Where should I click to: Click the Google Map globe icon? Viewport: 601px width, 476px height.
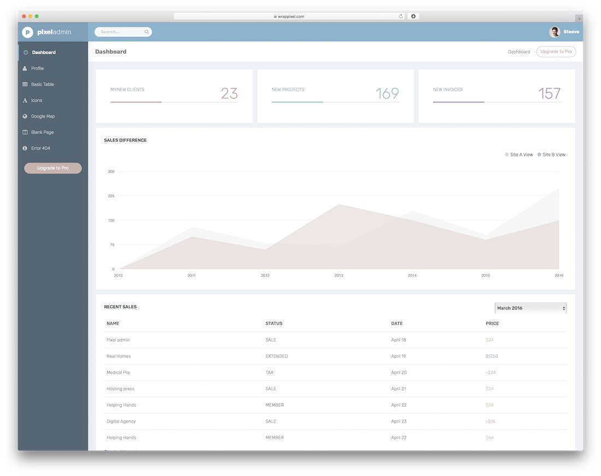coord(25,116)
